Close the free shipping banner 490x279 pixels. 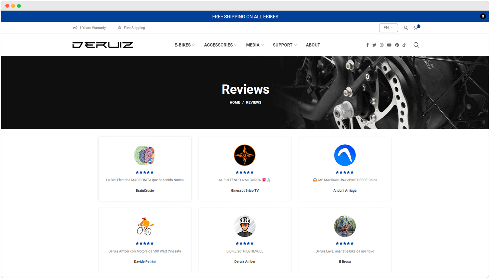(483, 16)
